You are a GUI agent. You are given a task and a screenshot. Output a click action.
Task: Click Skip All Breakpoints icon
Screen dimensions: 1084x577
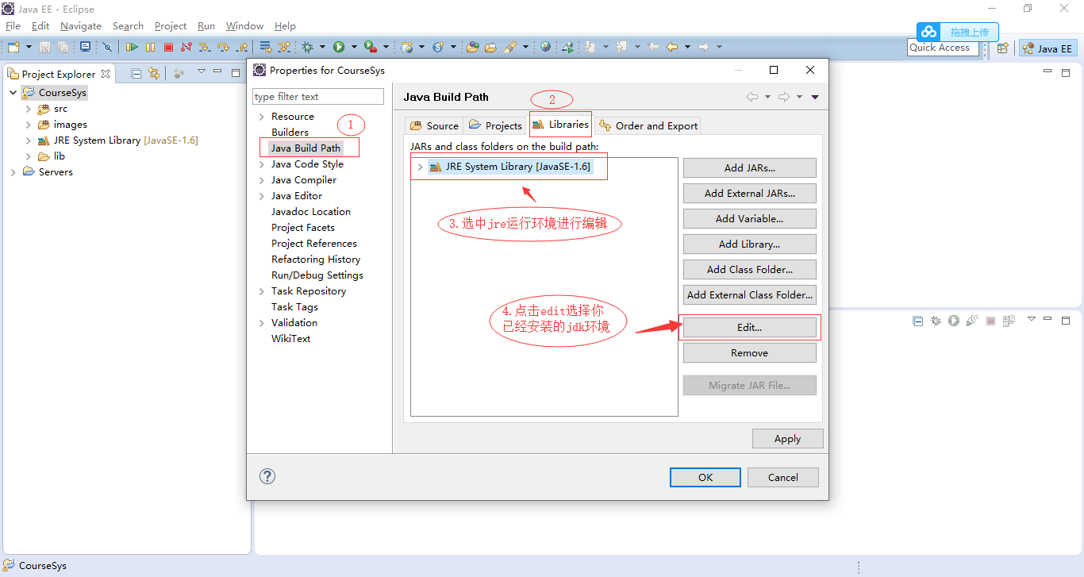click(107, 47)
